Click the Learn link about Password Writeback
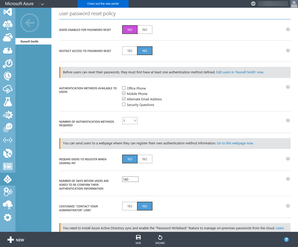 280,228
